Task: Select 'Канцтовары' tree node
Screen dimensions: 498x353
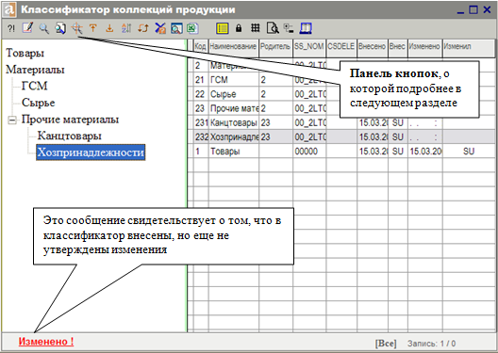Action: [69, 136]
